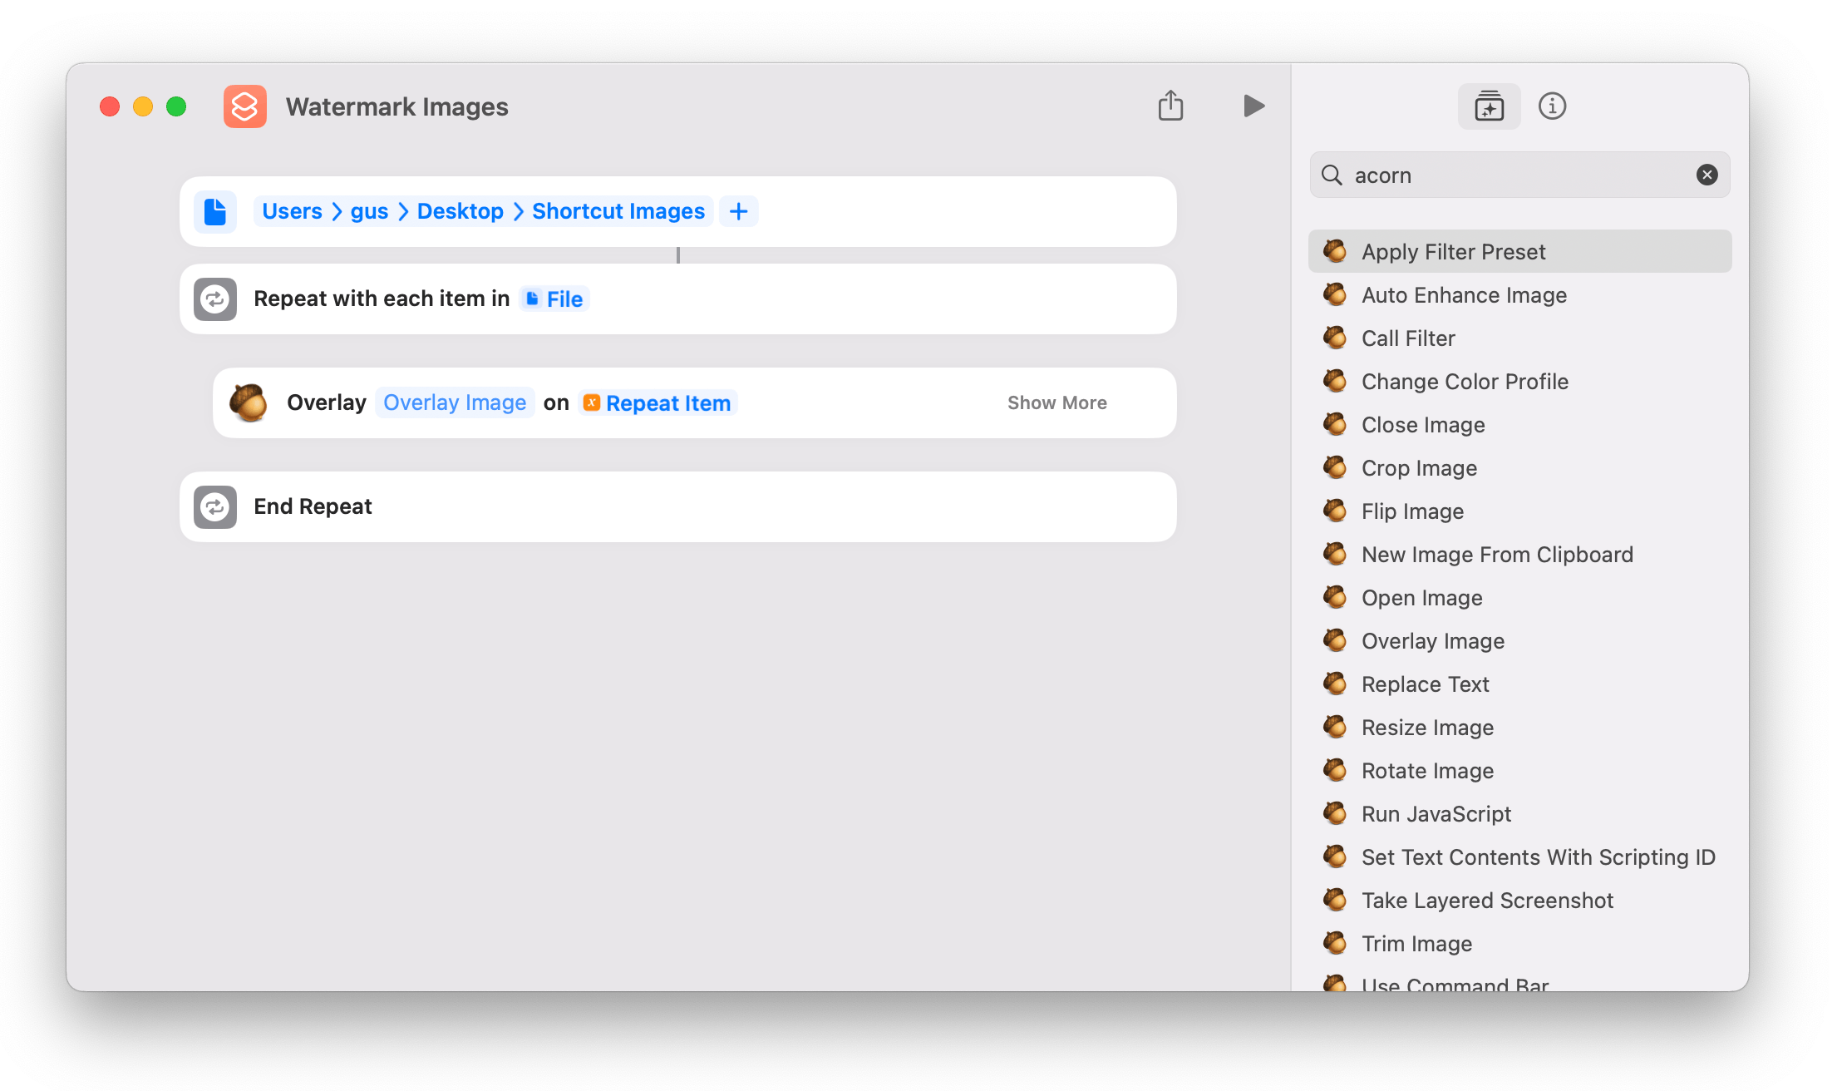
Task: Click the File variable in Repeat action
Action: pyautogui.click(x=554, y=299)
